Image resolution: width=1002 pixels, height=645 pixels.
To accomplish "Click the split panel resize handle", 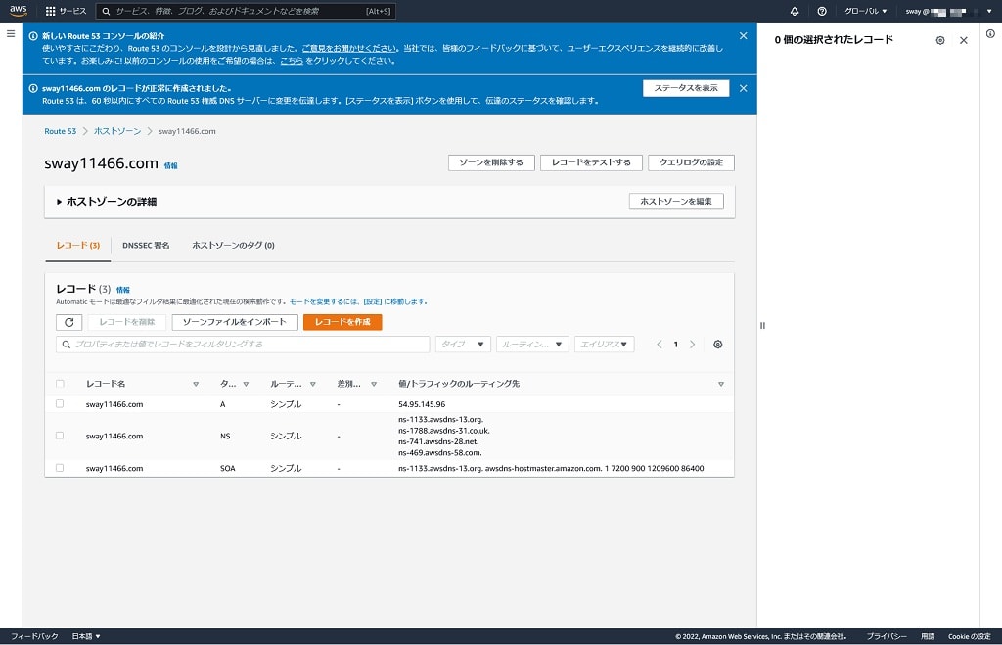I will (762, 325).
